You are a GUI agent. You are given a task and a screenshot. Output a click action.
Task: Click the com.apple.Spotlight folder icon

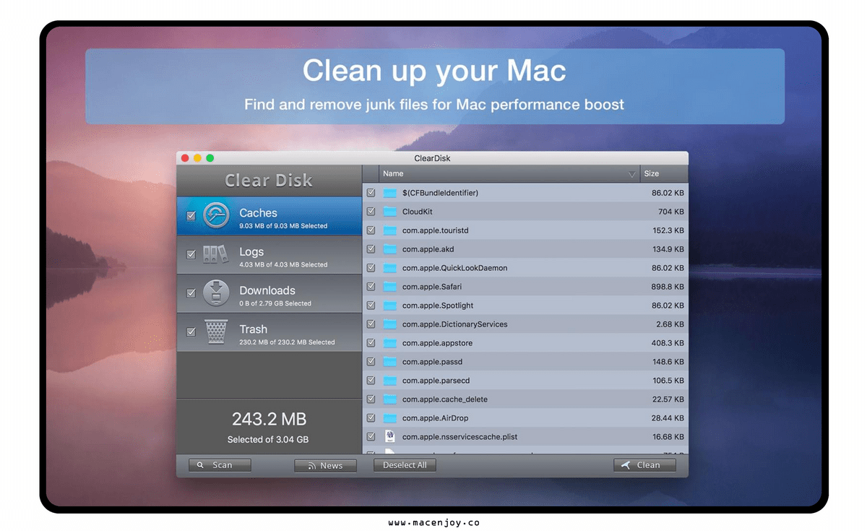click(390, 306)
